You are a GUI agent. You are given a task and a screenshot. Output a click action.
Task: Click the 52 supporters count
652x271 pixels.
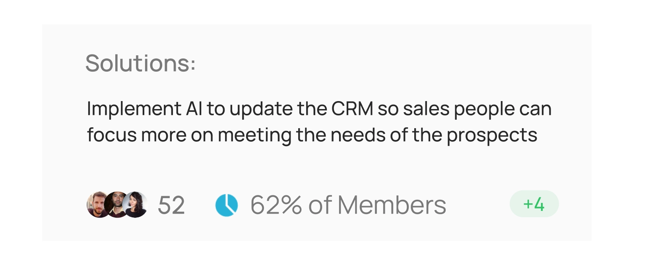coord(171,205)
